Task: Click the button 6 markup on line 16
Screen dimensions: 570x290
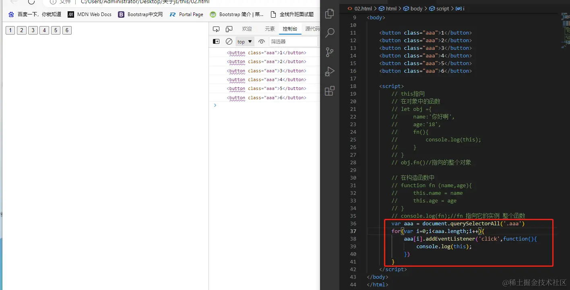Action: [x=425, y=71]
